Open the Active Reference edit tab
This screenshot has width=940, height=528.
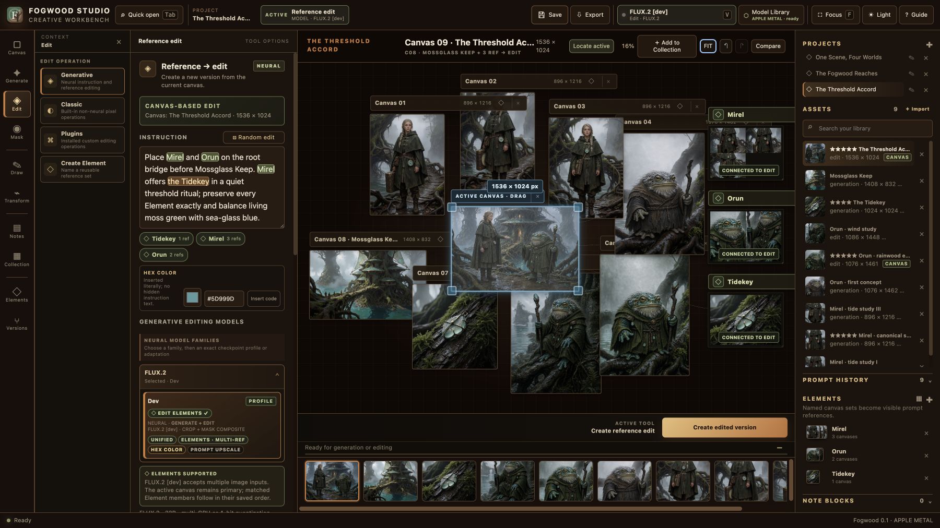(304, 15)
